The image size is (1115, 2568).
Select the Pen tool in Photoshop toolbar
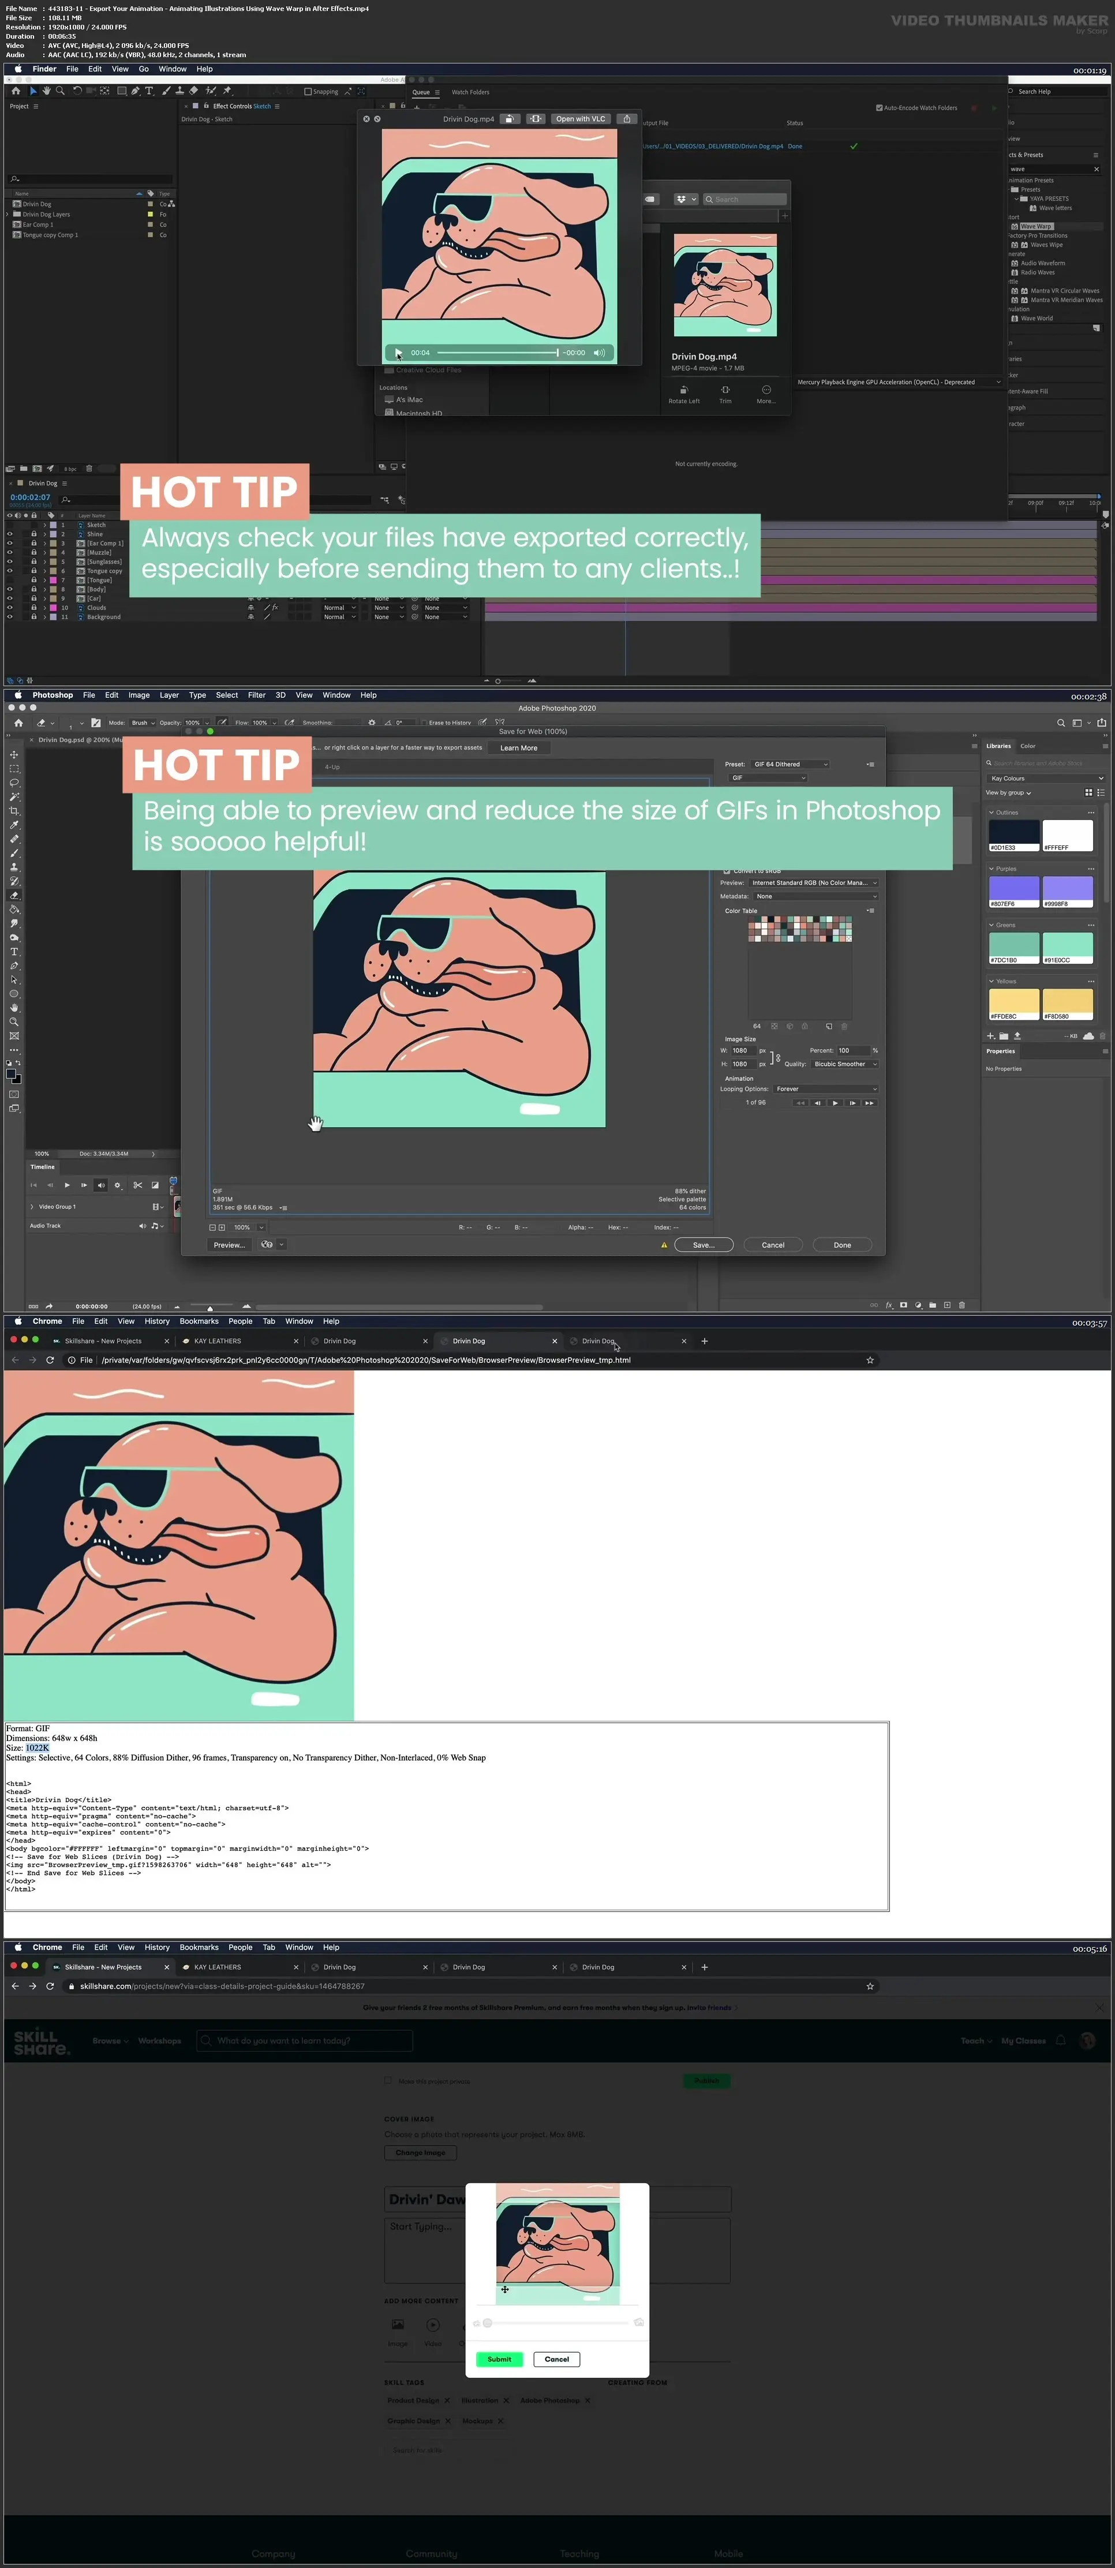(x=14, y=966)
